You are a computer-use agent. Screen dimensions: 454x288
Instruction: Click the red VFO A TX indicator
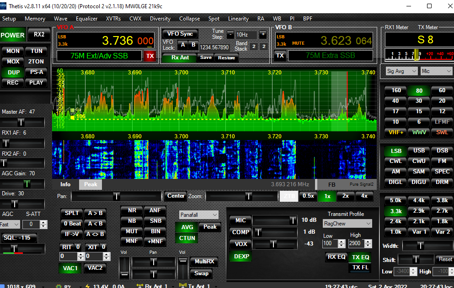point(150,56)
